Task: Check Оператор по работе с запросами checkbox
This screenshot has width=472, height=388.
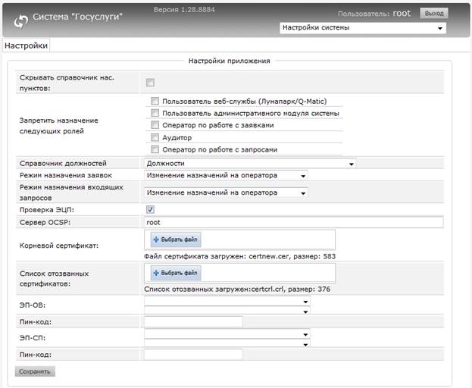Action: pyautogui.click(x=155, y=149)
